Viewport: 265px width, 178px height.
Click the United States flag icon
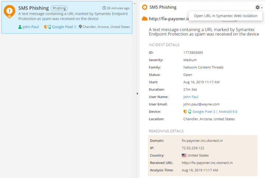click(x=184, y=155)
